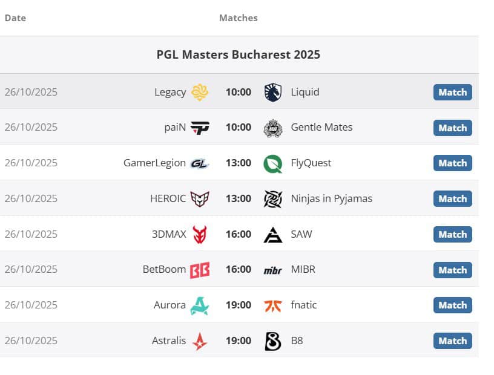Click the fnatic orange logo
Viewport: 494px width, 375px height.
(x=273, y=305)
